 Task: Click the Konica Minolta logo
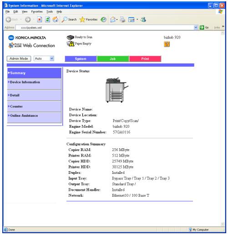27,38
